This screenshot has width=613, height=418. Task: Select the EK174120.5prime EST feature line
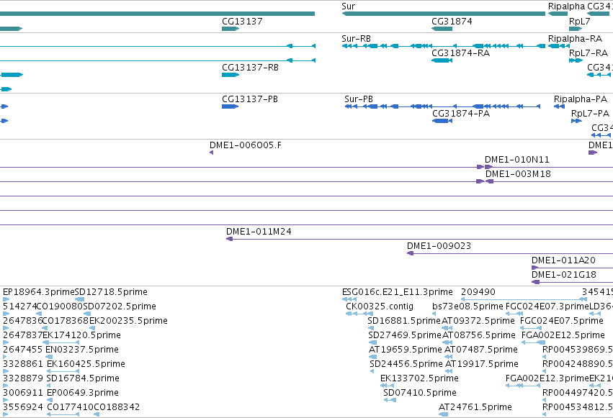pos(61,342)
